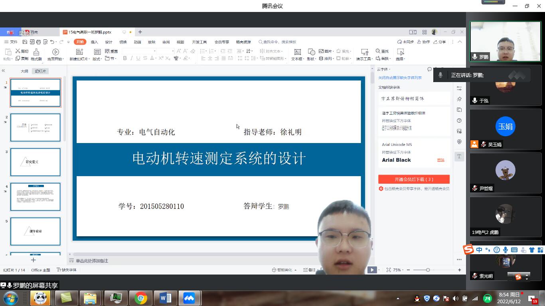
Task: Open Google Chrome from the taskbar
Action: (x=140, y=298)
